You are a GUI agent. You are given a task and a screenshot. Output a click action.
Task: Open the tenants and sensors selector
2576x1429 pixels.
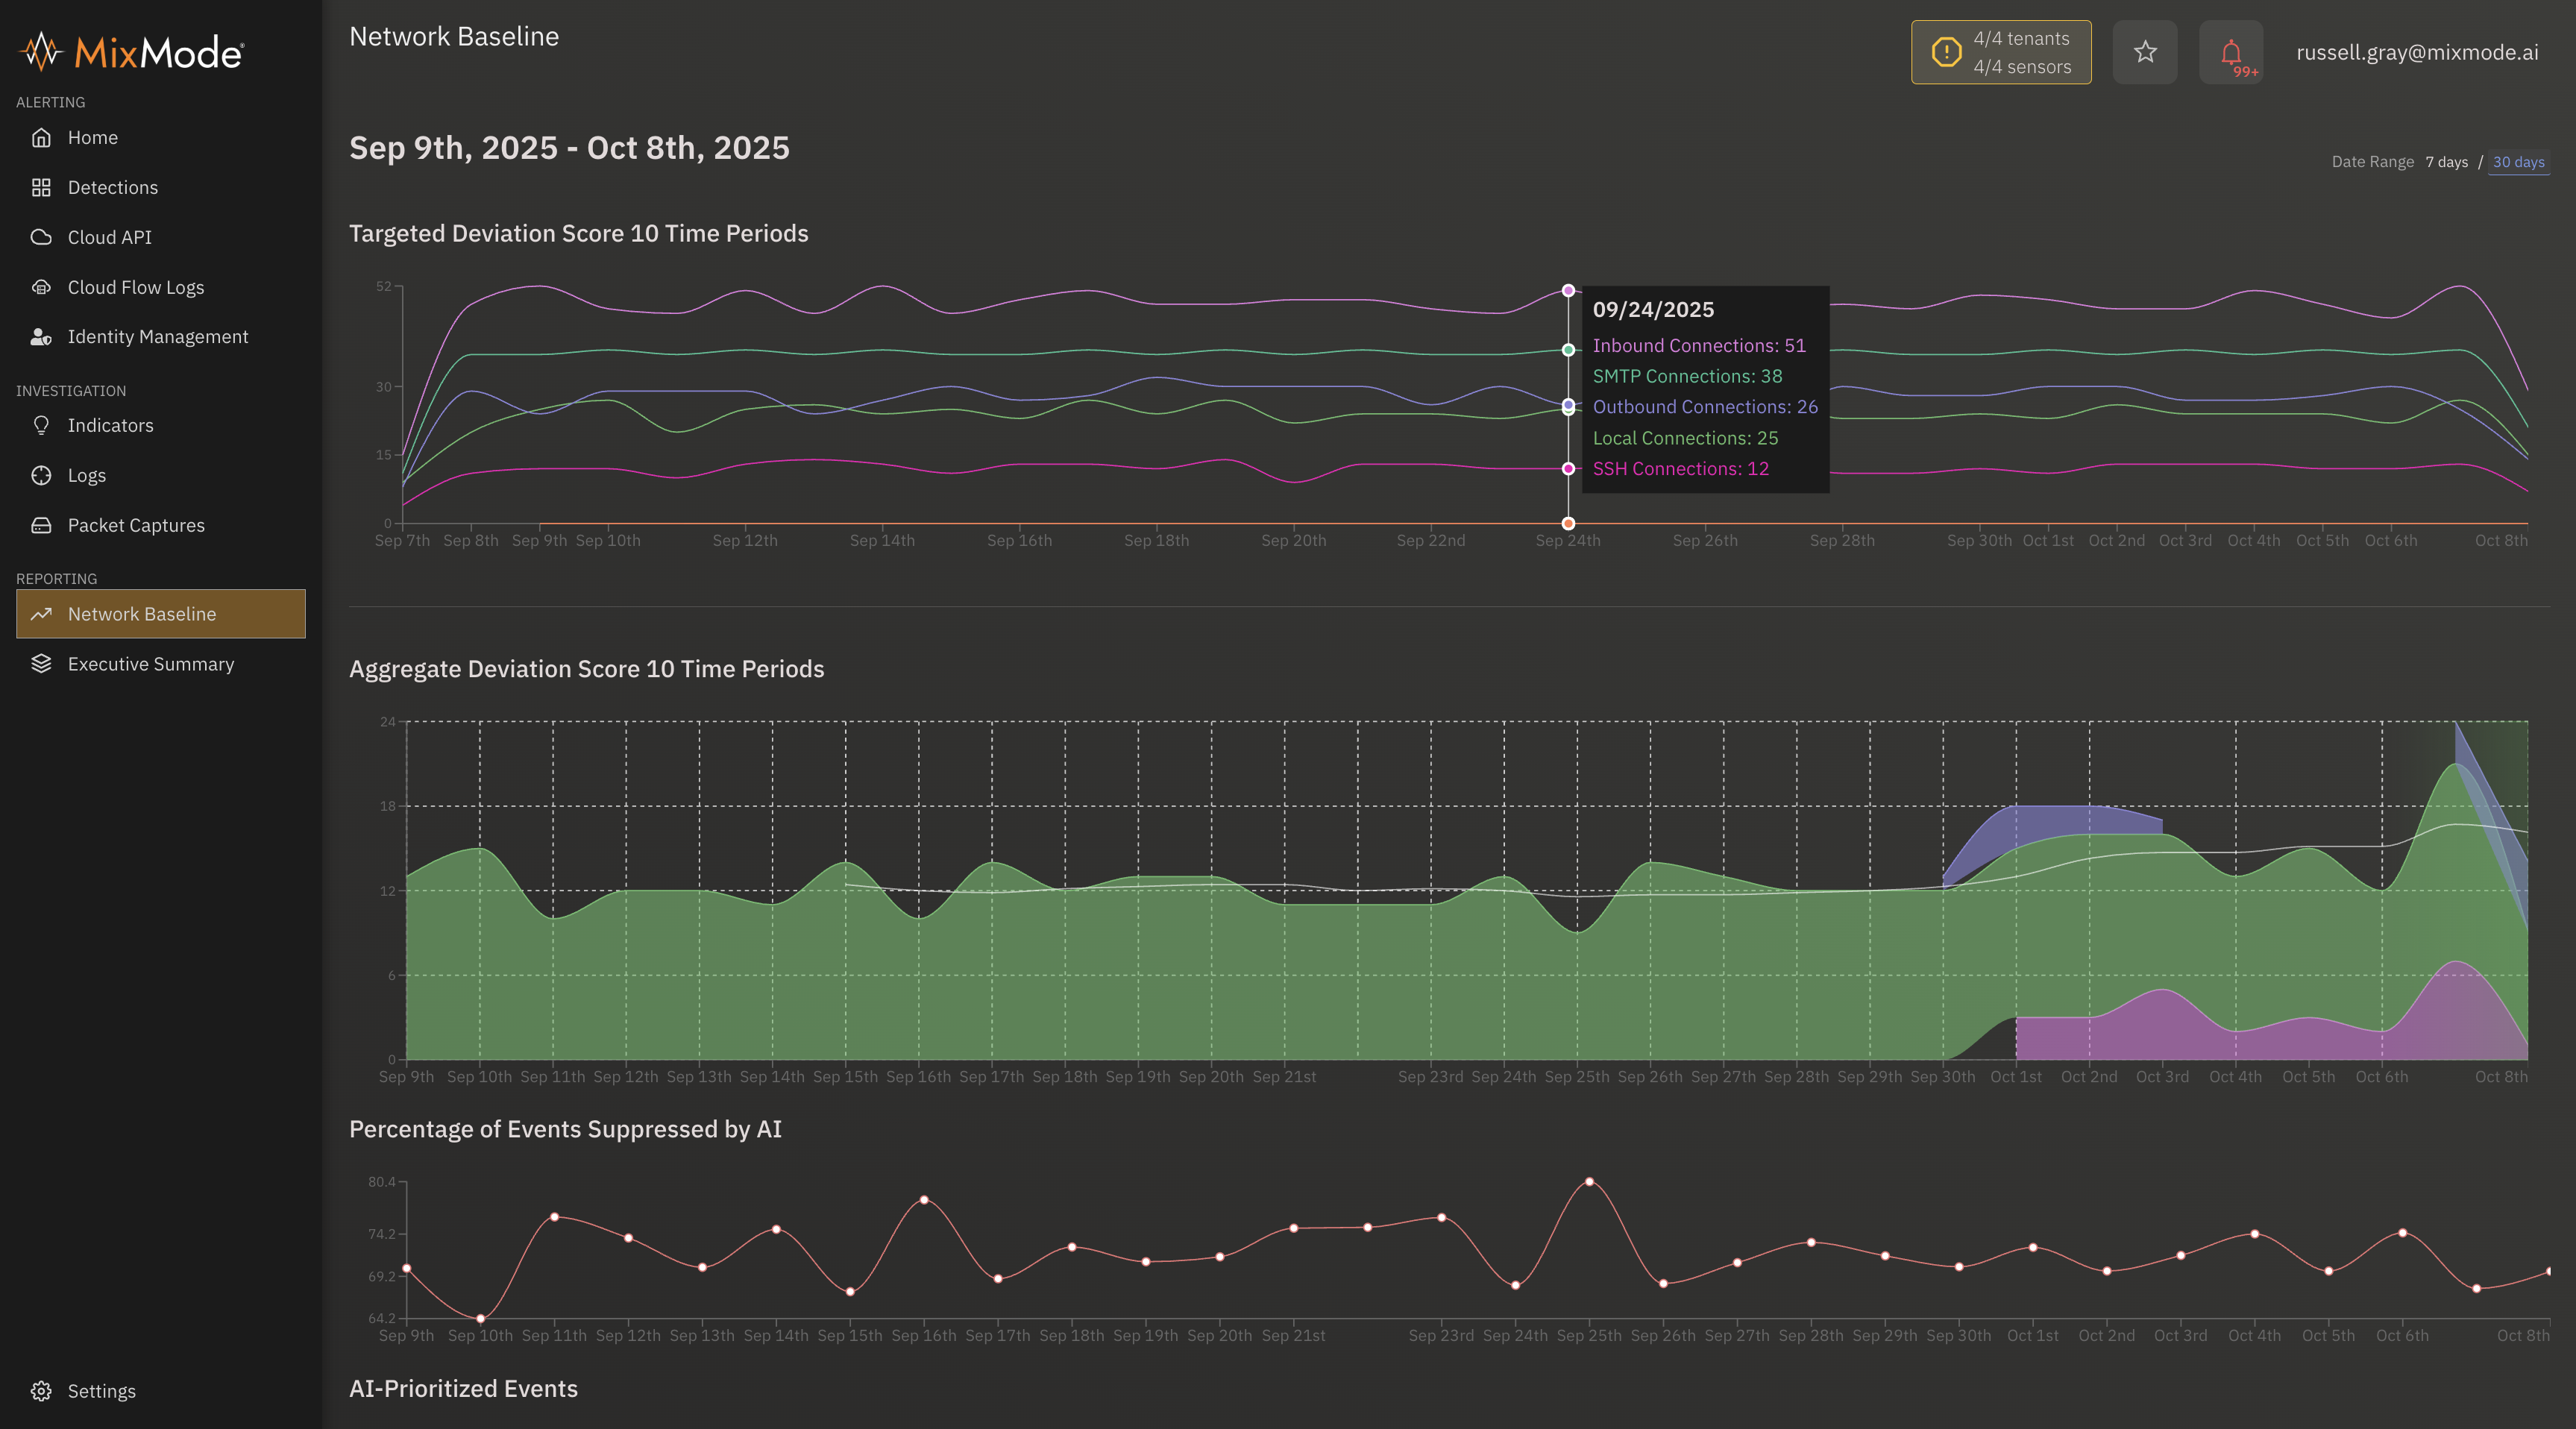pyautogui.click(x=2000, y=52)
